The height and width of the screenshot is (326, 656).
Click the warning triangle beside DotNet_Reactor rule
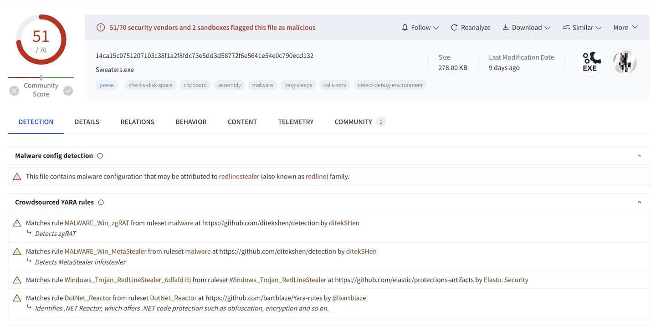17,298
